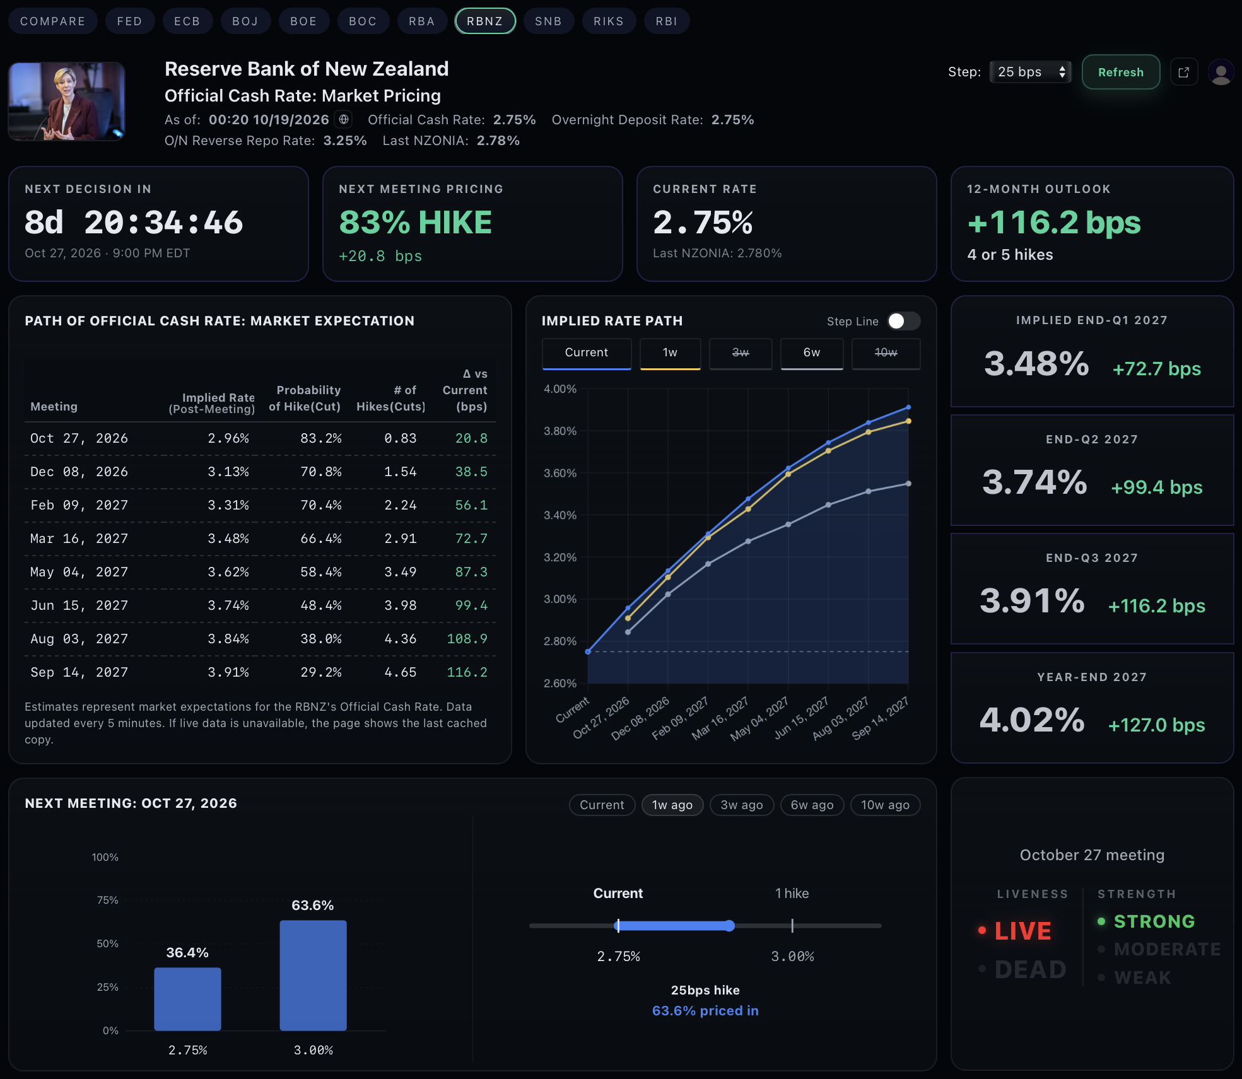Switch to the SNB tab

coord(548,21)
